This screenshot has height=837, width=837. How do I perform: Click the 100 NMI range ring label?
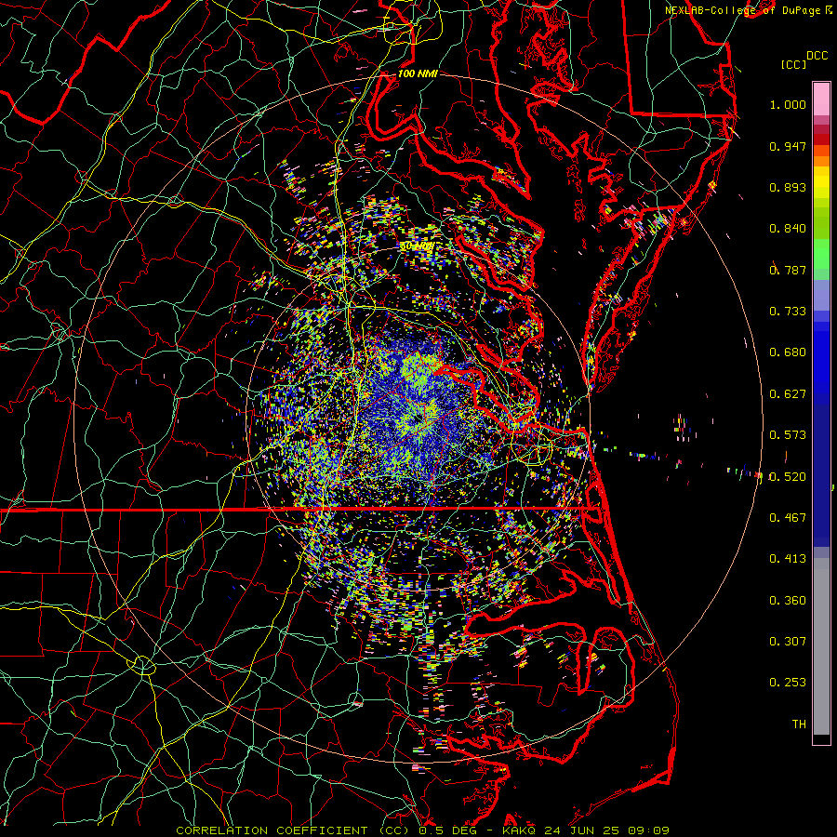tap(418, 73)
